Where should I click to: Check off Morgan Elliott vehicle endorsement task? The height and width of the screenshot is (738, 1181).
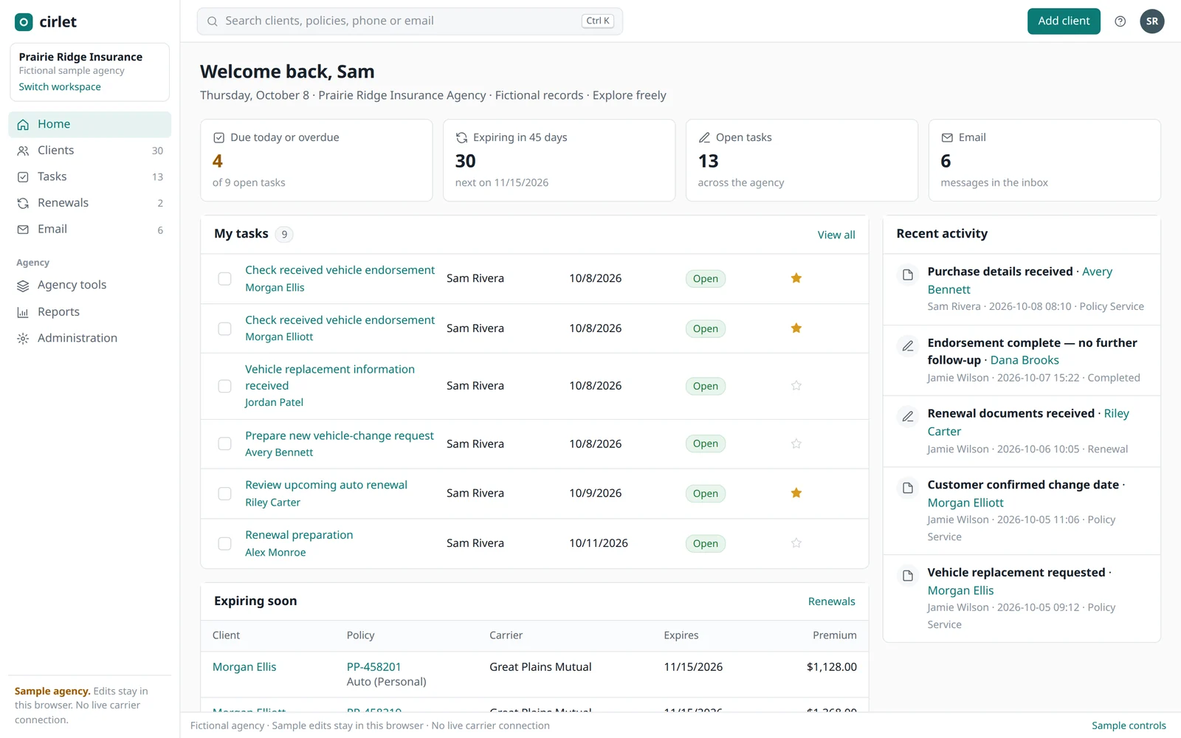pyautogui.click(x=224, y=328)
